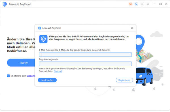The image size is (170, 112).
Task: Minimize the Aiseesoft AnyCoord window
Action: click(154, 4)
